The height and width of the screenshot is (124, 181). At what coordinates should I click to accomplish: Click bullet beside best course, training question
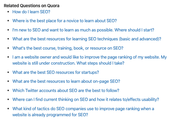(x=8, y=48)
